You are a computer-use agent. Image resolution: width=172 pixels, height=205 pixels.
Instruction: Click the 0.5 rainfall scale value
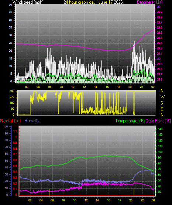[15, 166]
